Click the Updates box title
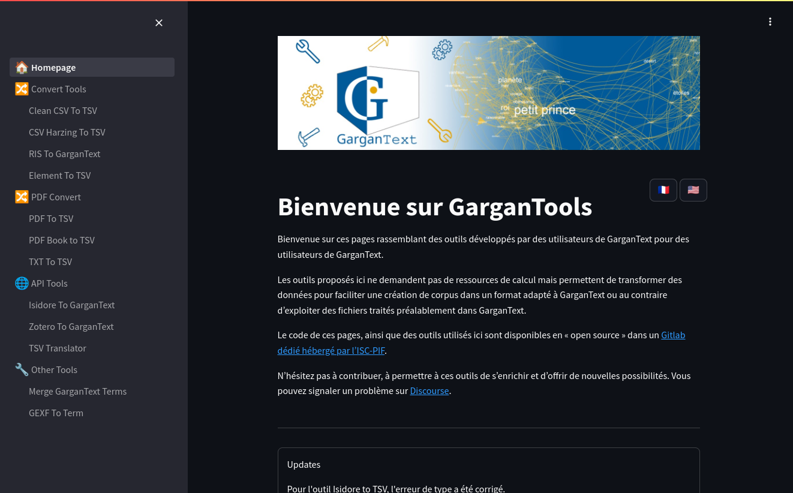The image size is (793, 493). pos(304,464)
